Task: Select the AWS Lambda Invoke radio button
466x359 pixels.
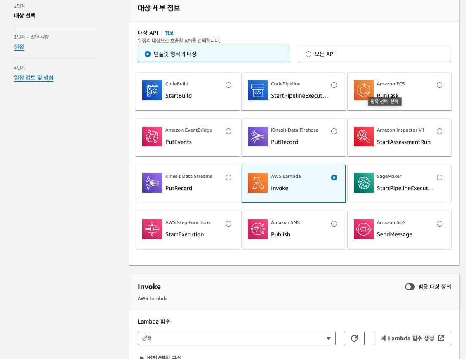Action: (334, 177)
